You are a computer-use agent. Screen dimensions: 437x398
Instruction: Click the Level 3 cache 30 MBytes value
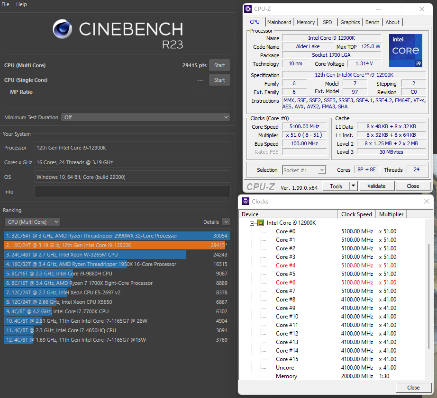(x=391, y=152)
